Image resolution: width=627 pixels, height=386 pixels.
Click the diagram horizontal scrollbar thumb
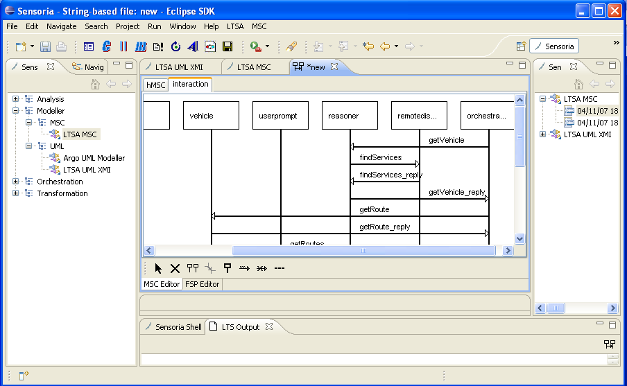click(363, 251)
